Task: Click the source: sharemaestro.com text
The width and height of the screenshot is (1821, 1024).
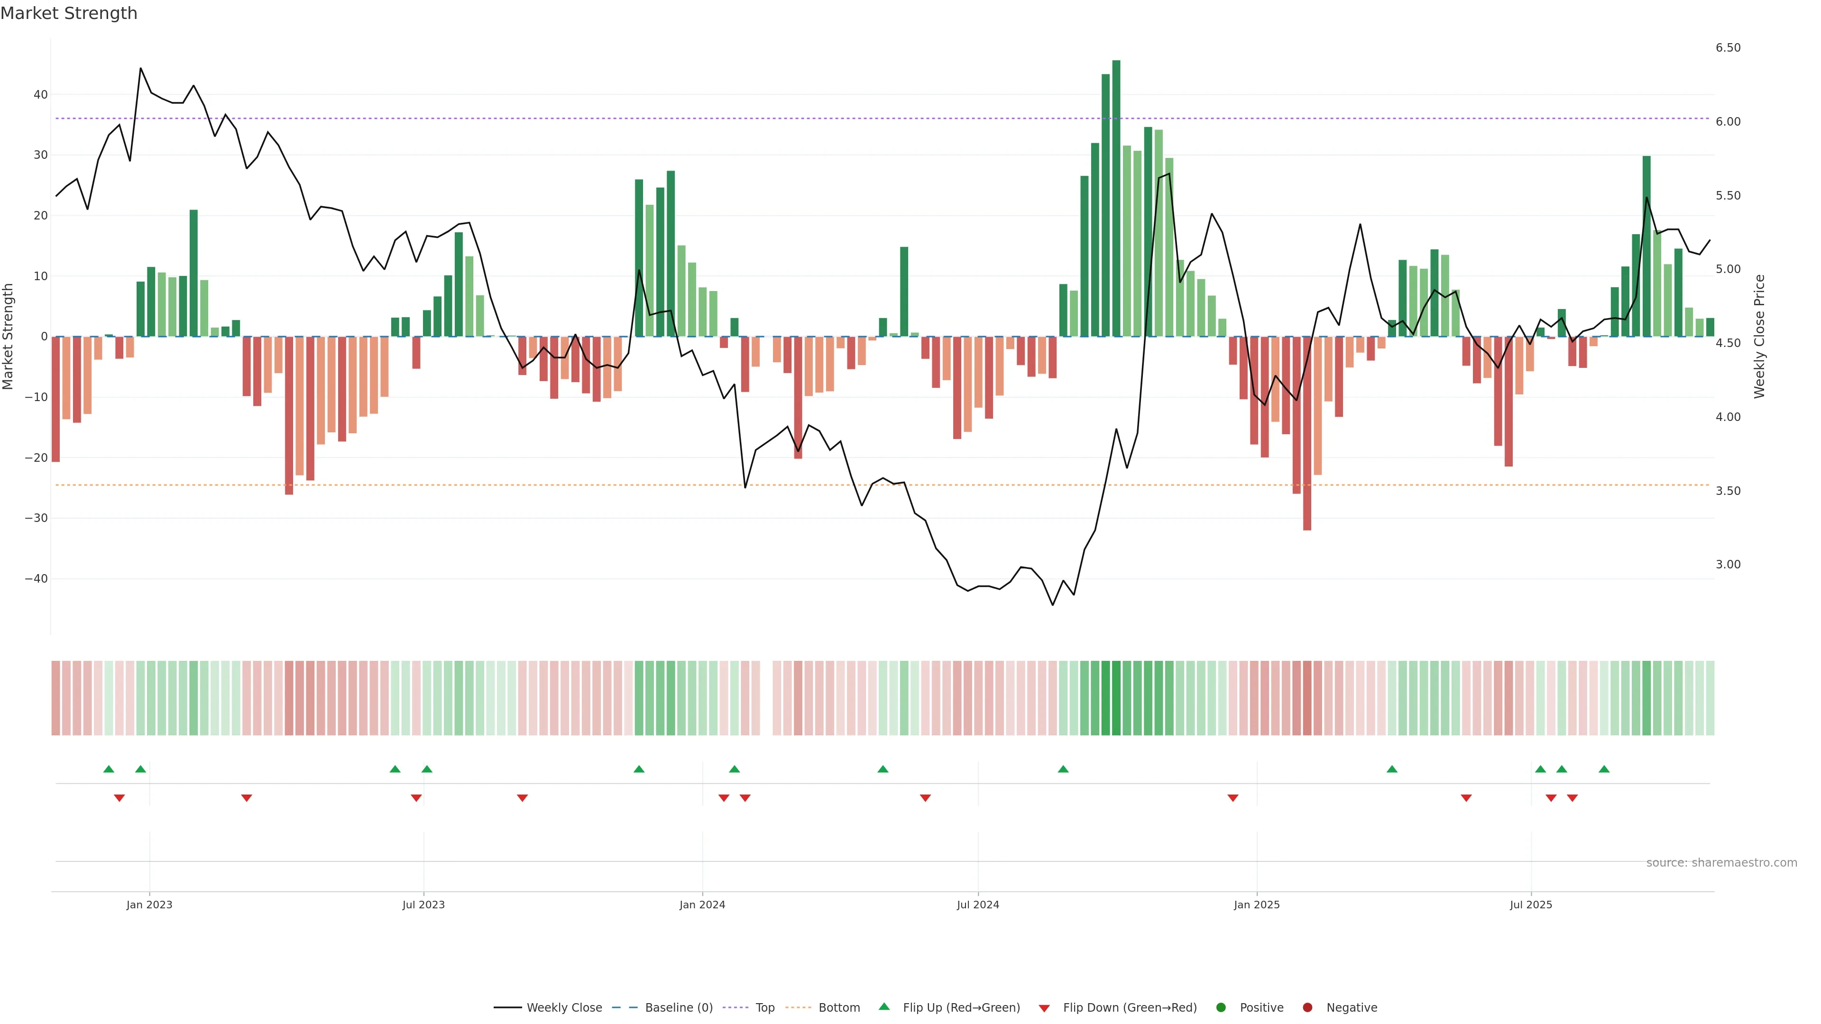Action: click(1721, 863)
